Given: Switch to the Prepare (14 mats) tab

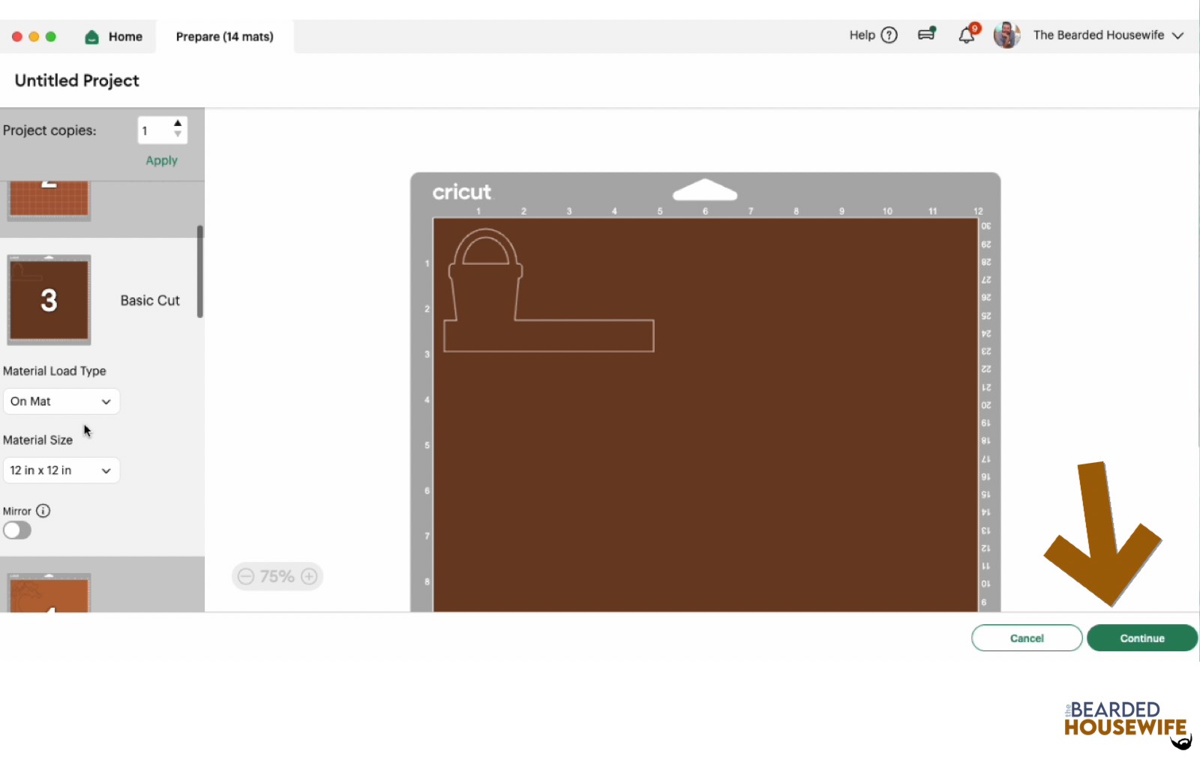Looking at the screenshot, I should tap(224, 37).
